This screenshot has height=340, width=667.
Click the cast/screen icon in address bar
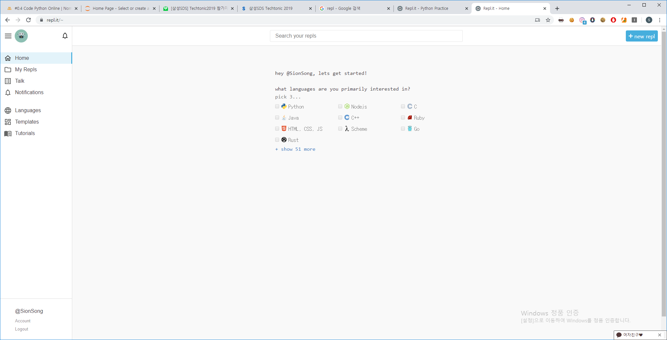(538, 20)
